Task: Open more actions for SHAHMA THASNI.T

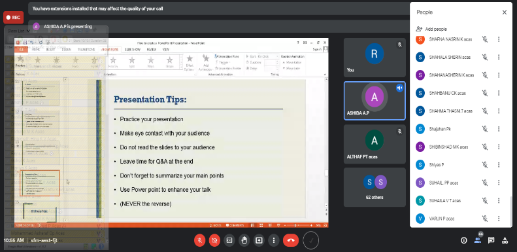Action: pyautogui.click(x=499, y=111)
